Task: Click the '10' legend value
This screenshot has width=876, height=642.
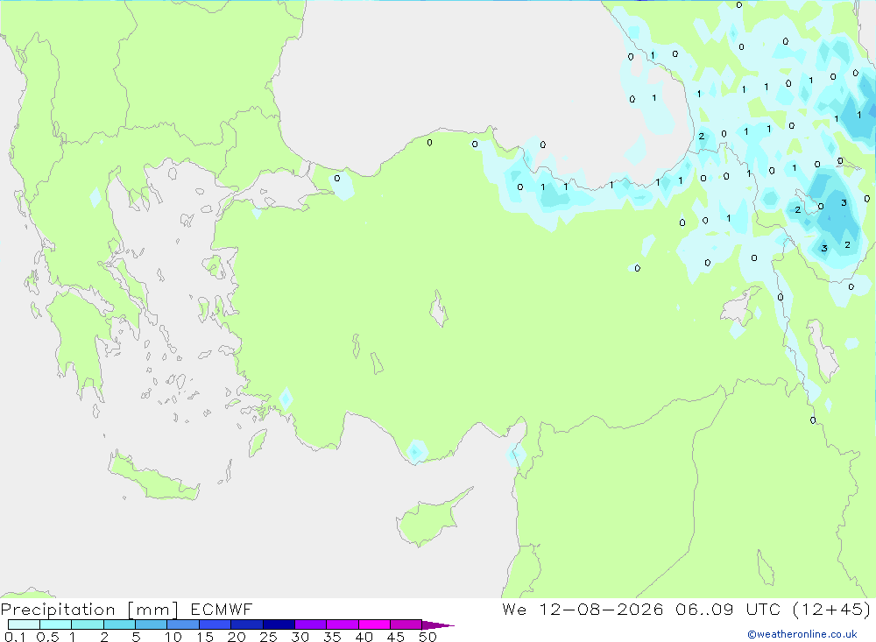Action: [173, 637]
